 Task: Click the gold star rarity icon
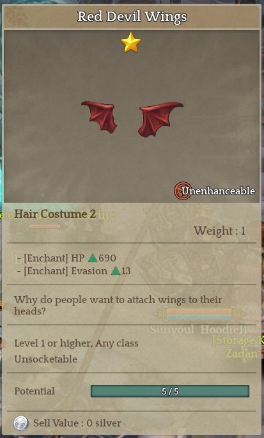coord(131,43)
